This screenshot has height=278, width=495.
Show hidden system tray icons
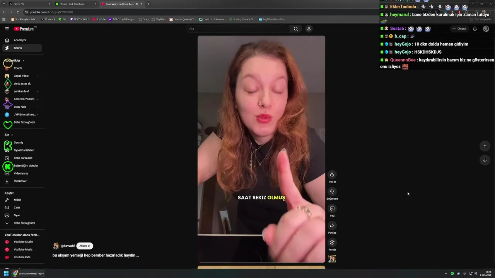pos(446,273)
